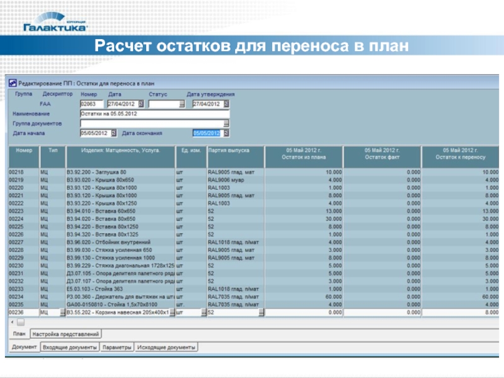Select row 00218 Заглушка 80
This screenshot has width=504, height=378.
pyautogui.click(x=120, y=172)
